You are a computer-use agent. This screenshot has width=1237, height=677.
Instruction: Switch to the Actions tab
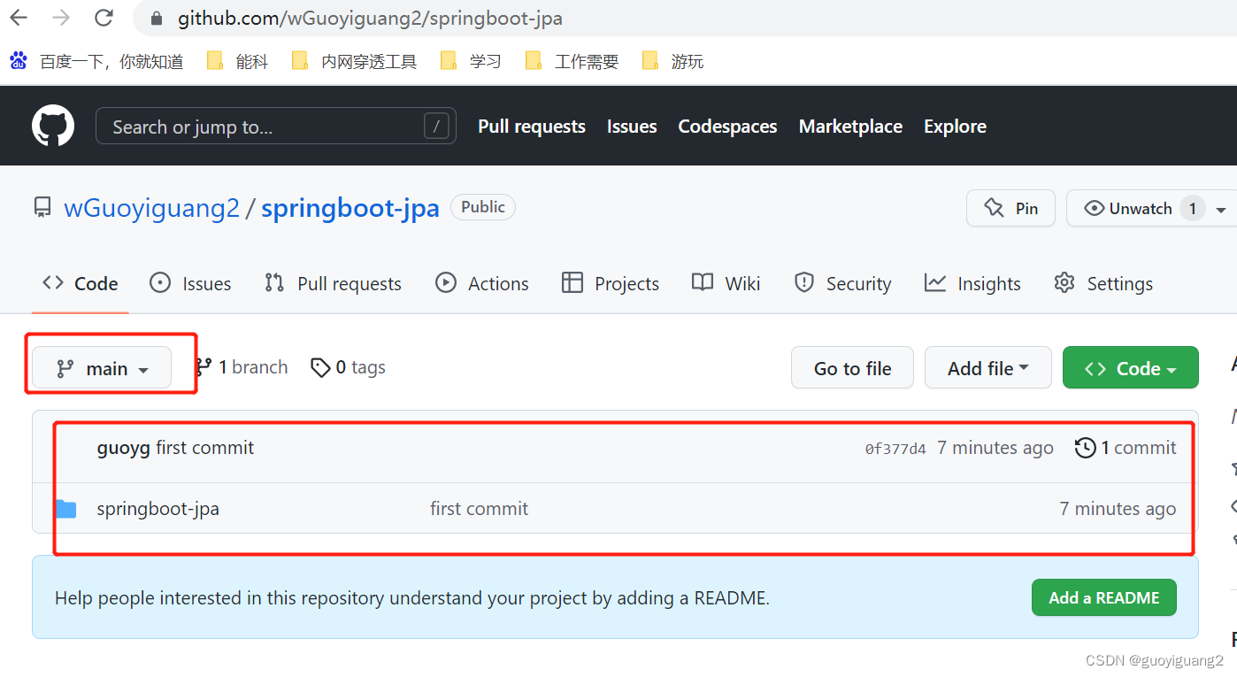point(482,283)
